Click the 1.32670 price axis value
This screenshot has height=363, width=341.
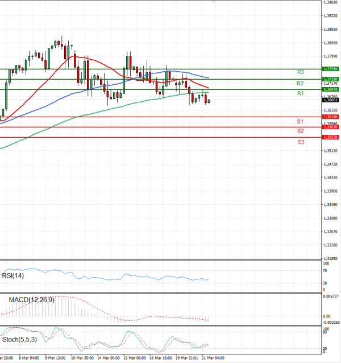(x=331, y=232)
